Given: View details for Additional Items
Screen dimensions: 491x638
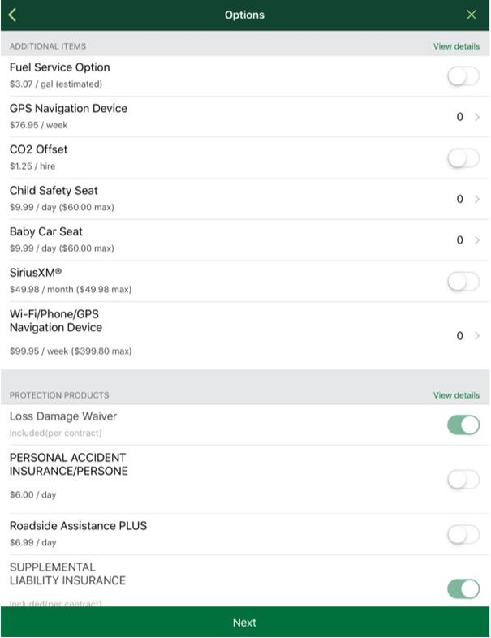Looking at the screenshot, I should [456, 46].
